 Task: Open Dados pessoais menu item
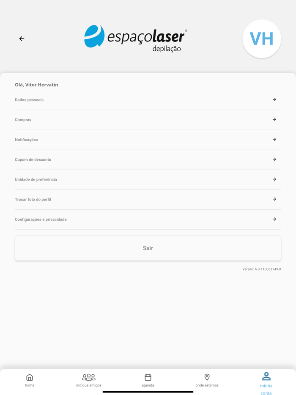coord(148,100)
